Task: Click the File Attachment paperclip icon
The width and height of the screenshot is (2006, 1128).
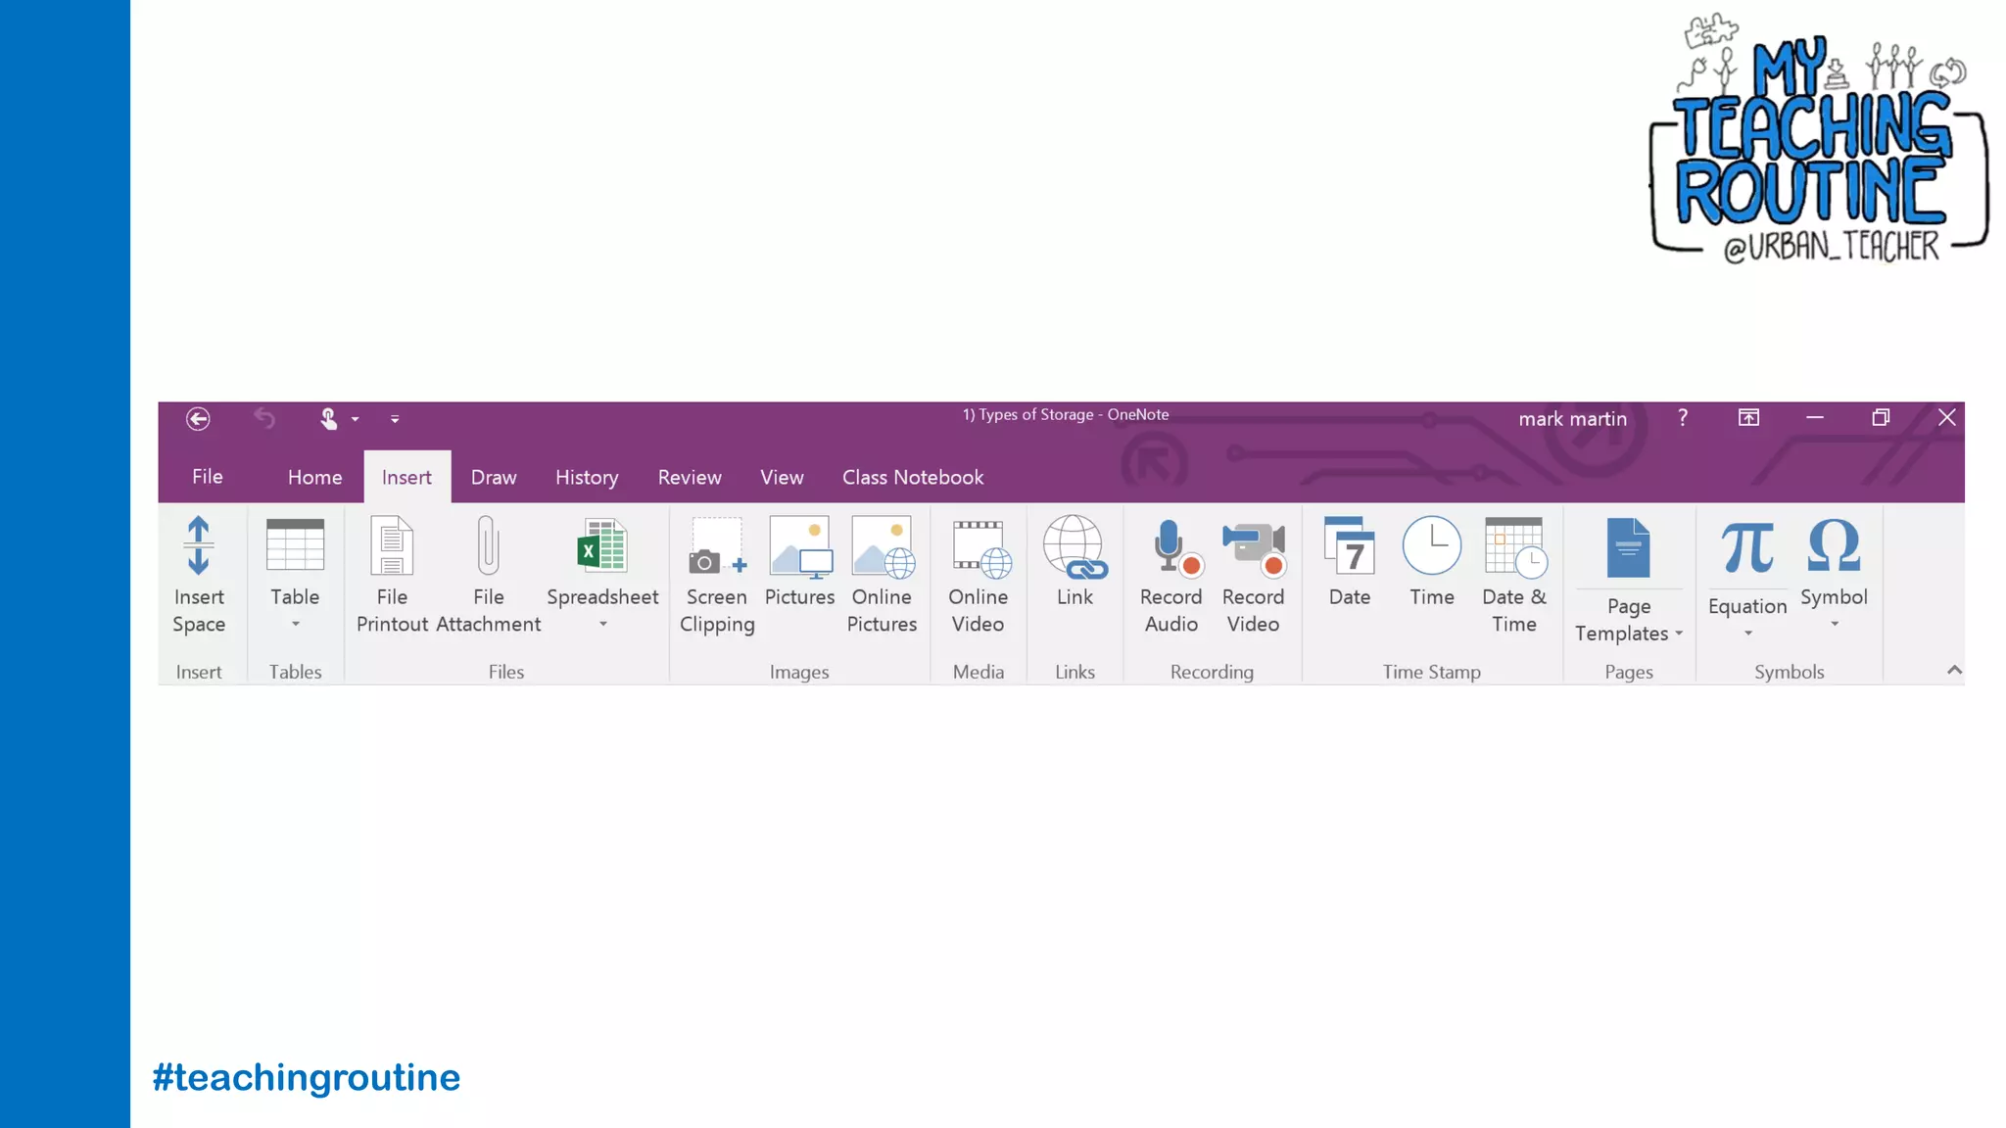Action: tap(488, 546)
